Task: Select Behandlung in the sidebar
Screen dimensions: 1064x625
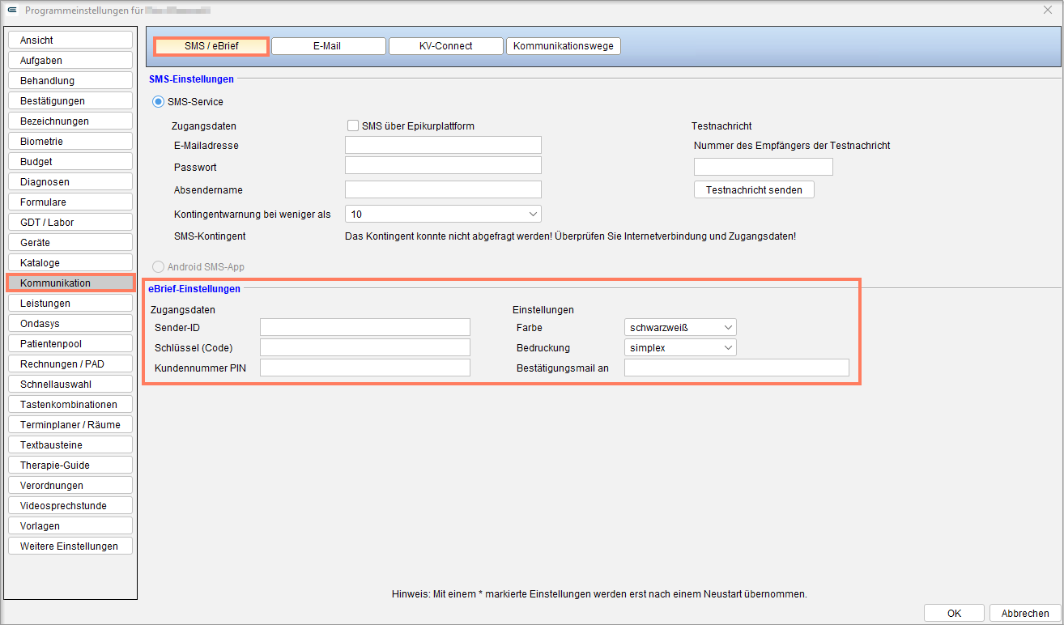Action: 70,80
